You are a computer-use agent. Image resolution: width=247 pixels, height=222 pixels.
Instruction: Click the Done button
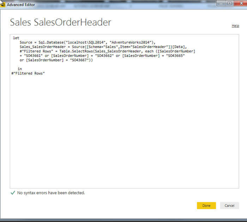206,205
